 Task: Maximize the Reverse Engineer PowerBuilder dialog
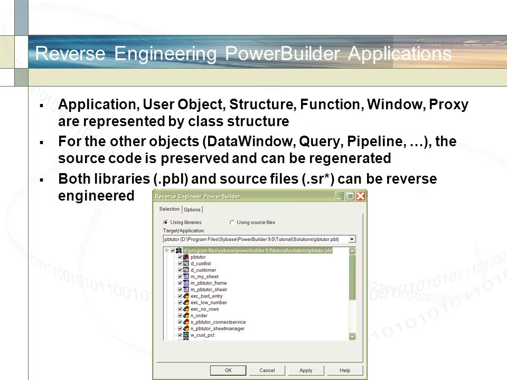(350, 196)
